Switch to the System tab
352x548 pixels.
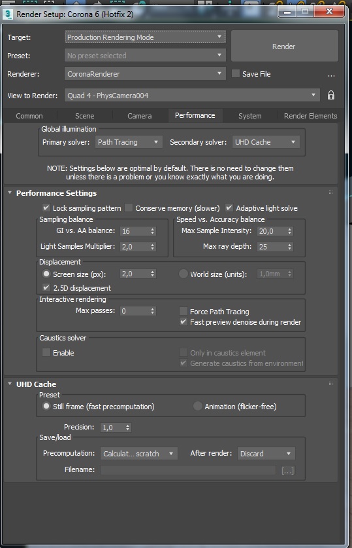[250, 116]
